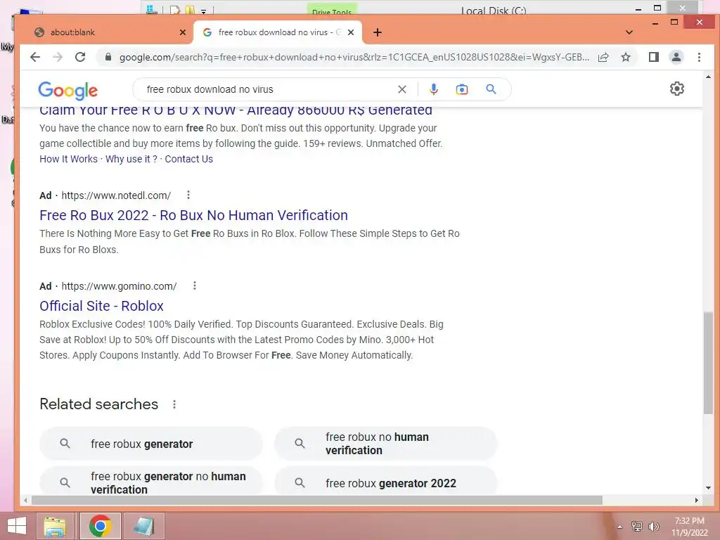Open Explorer quick access toolbar dropdown arrow
Viewport: 720px width, 540px height.
pos(203,11)
